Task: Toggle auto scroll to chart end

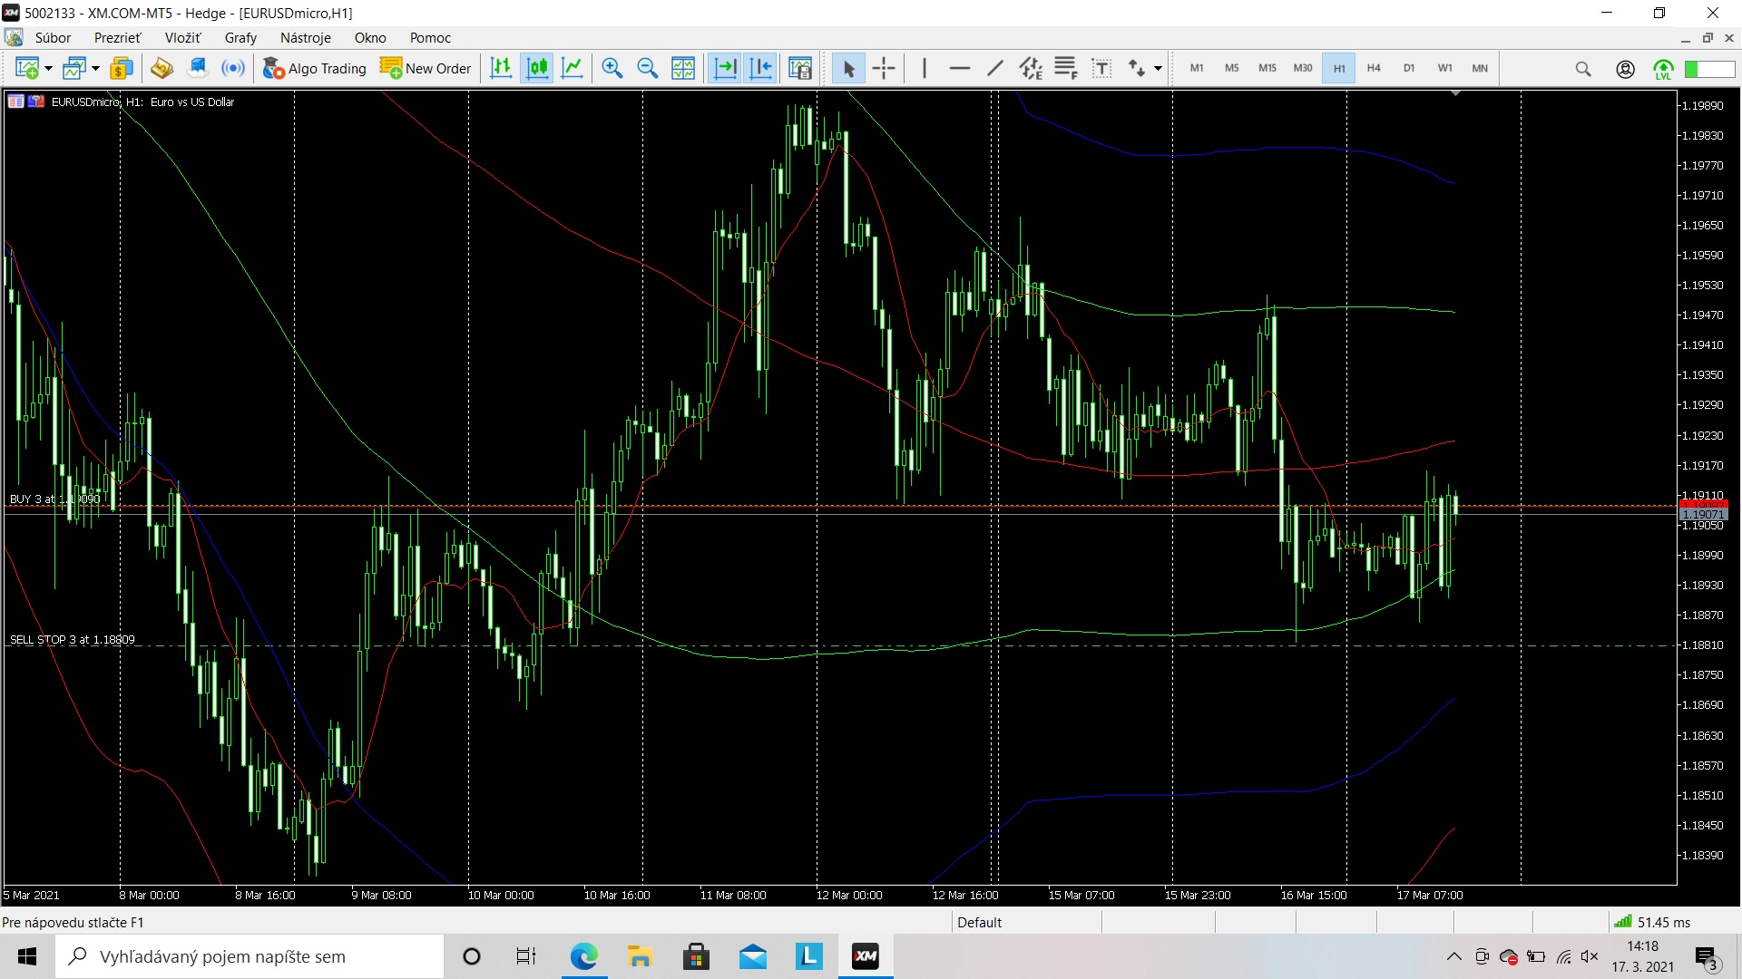Action: (725, 68)
